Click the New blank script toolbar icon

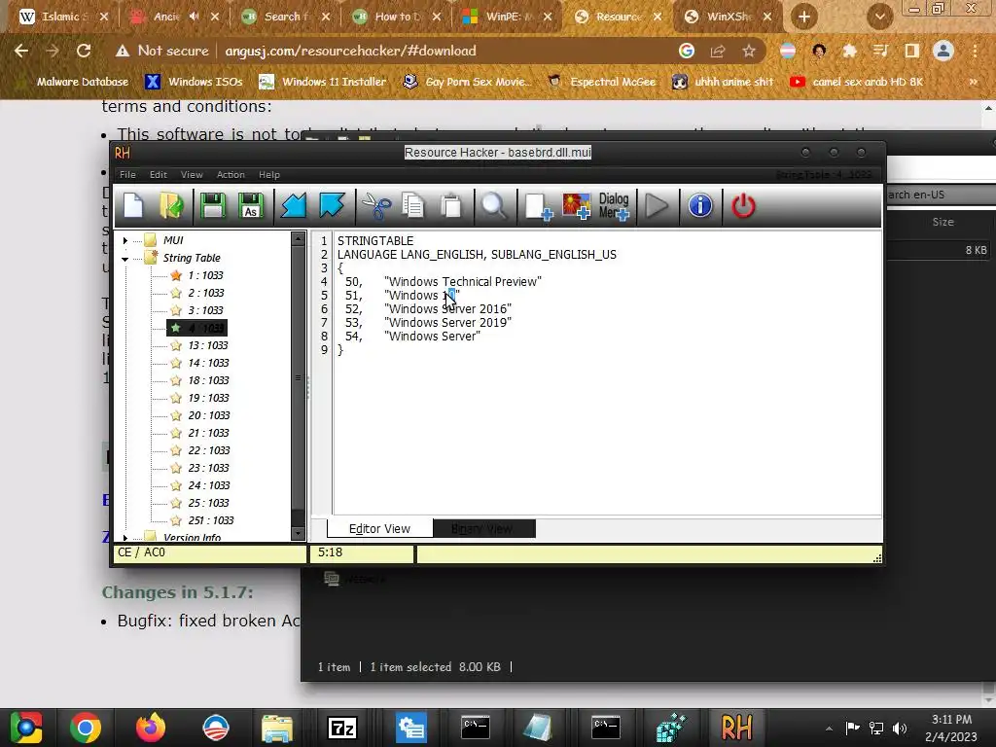pyautogui.click(x=133, y=206)
